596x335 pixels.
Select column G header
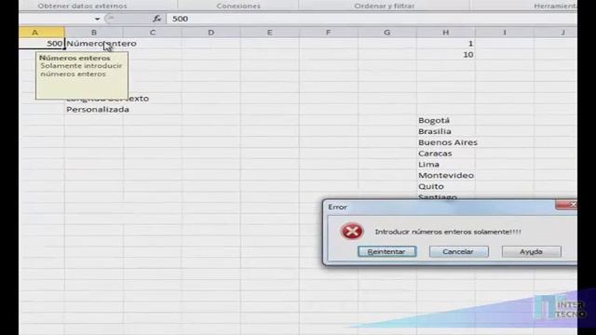pyautogui.click(x=387, y=33)
